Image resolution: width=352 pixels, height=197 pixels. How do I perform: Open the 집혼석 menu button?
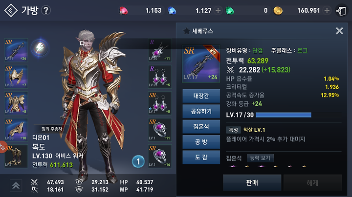pos(201,126)
